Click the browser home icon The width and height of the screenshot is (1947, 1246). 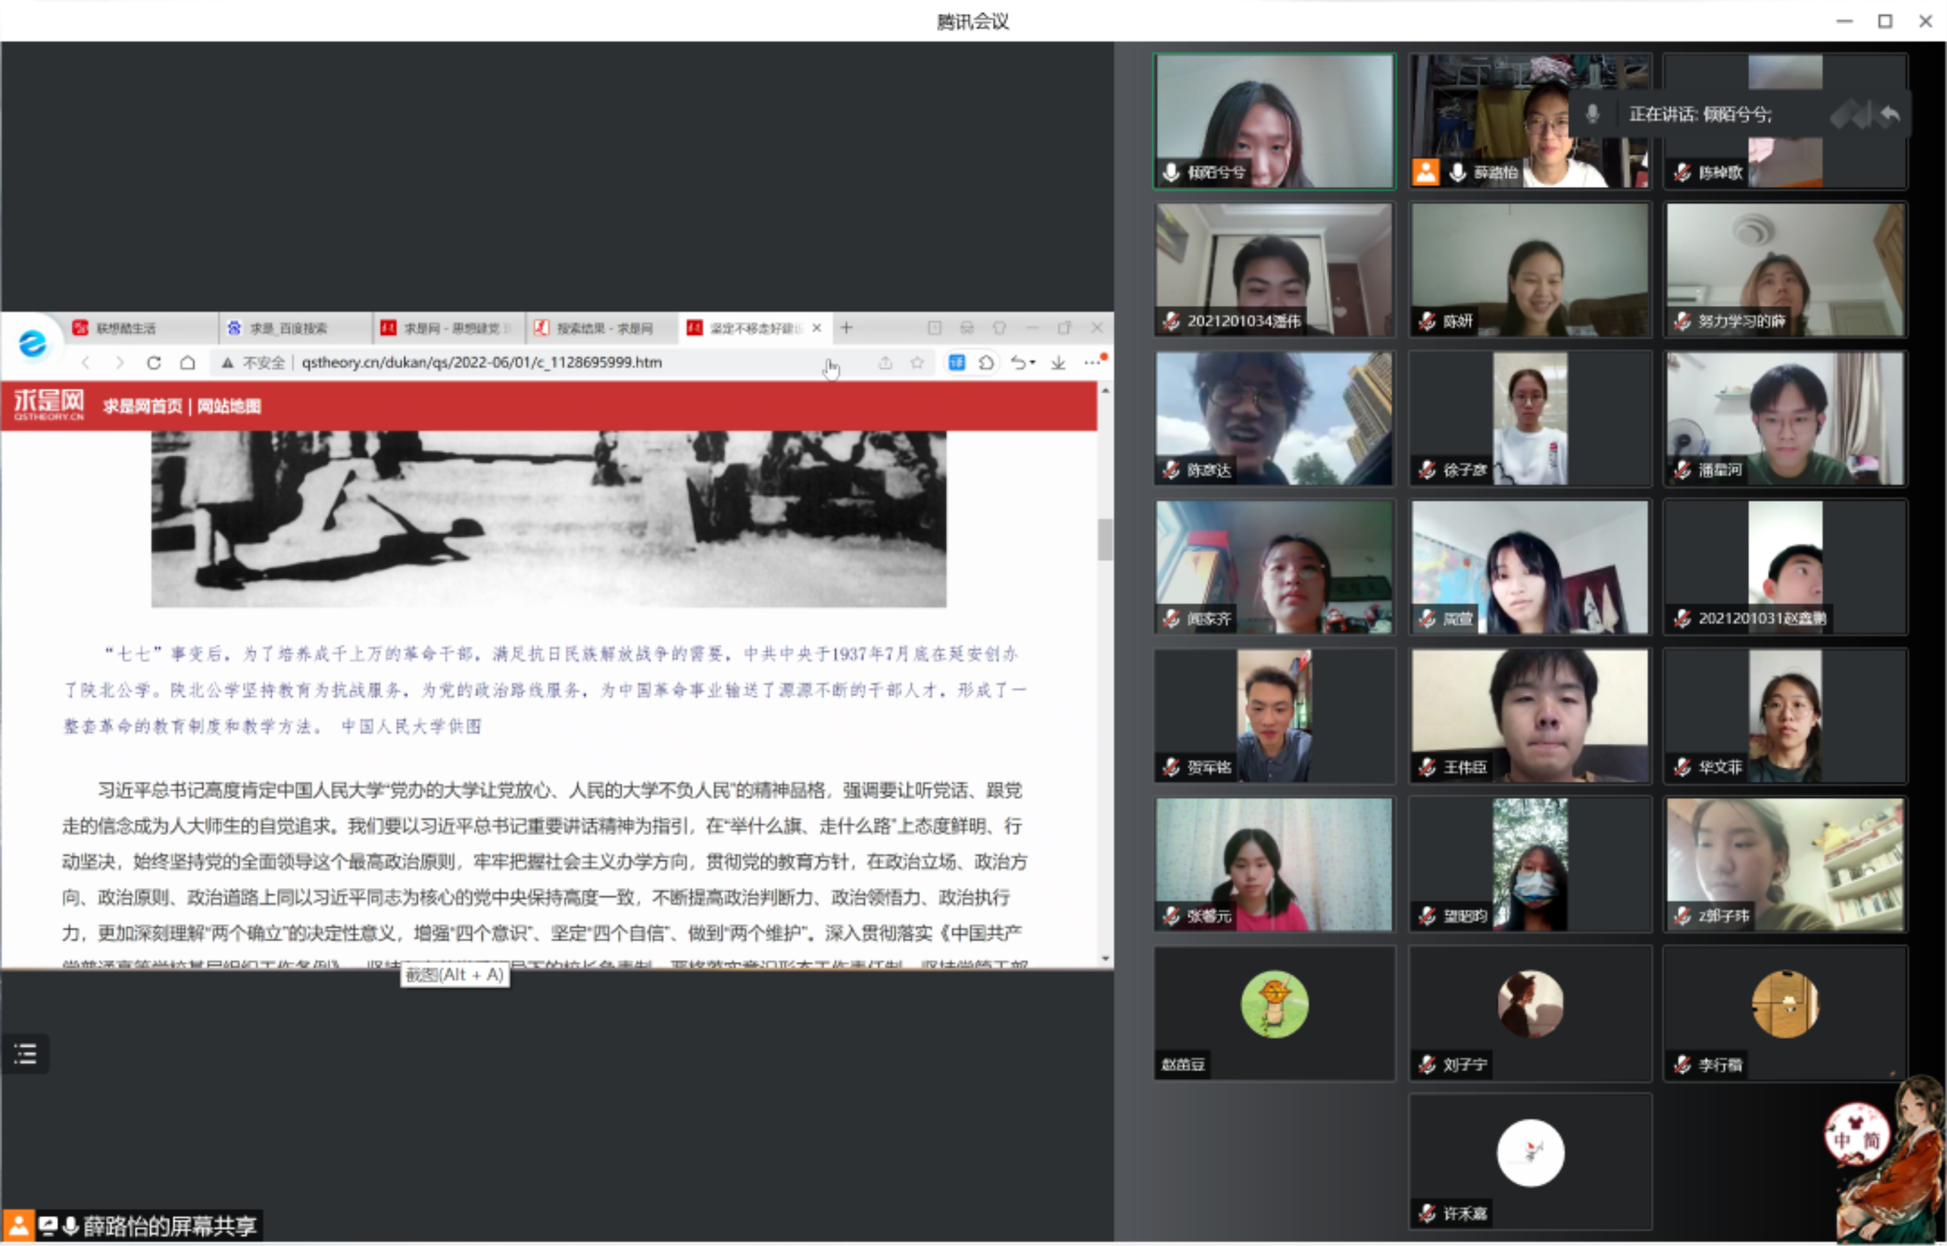[x=187, y=362]
